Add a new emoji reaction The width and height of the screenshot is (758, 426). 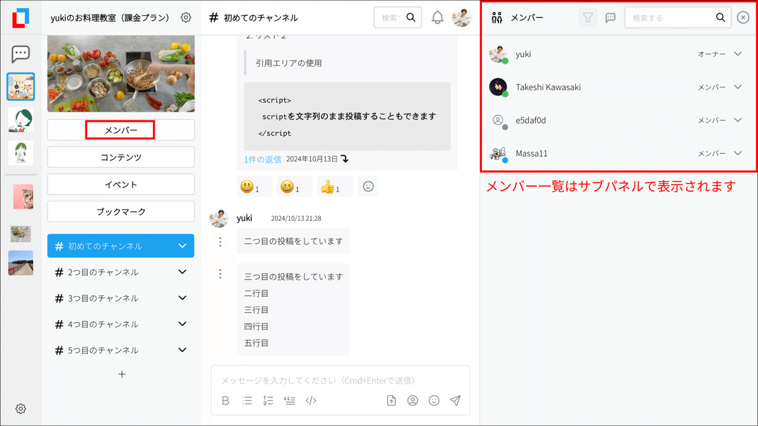tap(368, 187)
